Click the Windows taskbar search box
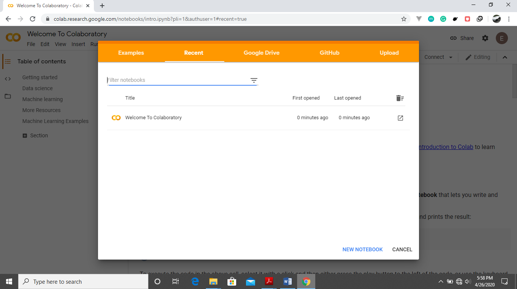517x289 pixels. (83, 281)
